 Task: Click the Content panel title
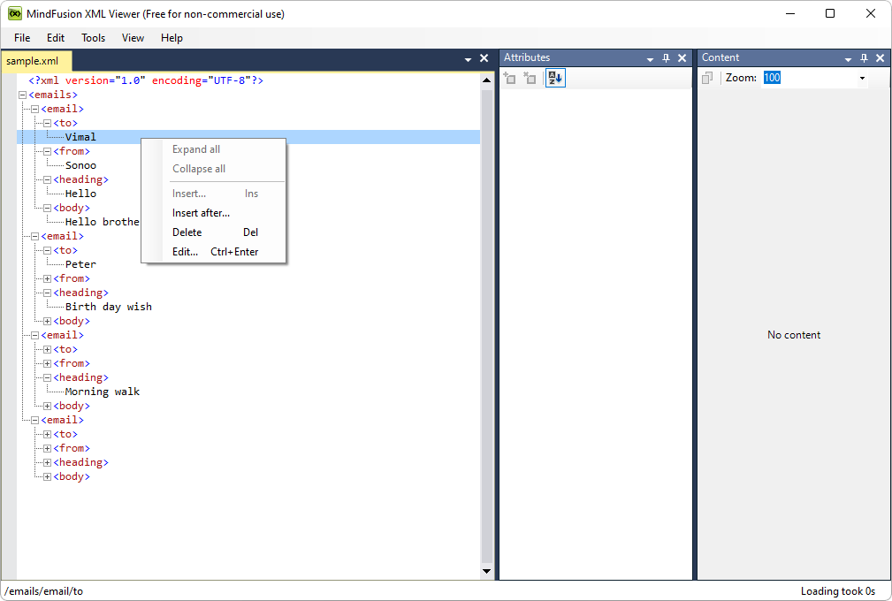[x=720, y=57]
